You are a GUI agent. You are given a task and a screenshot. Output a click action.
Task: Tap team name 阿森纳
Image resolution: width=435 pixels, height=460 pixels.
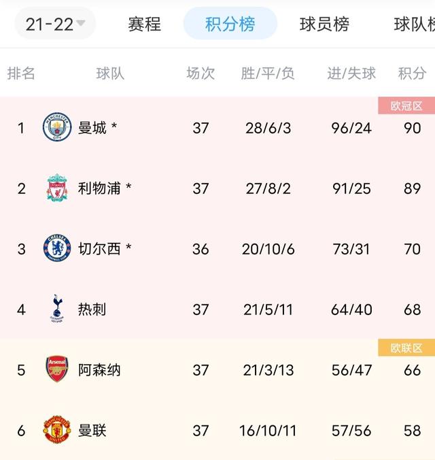coord(99,370)
